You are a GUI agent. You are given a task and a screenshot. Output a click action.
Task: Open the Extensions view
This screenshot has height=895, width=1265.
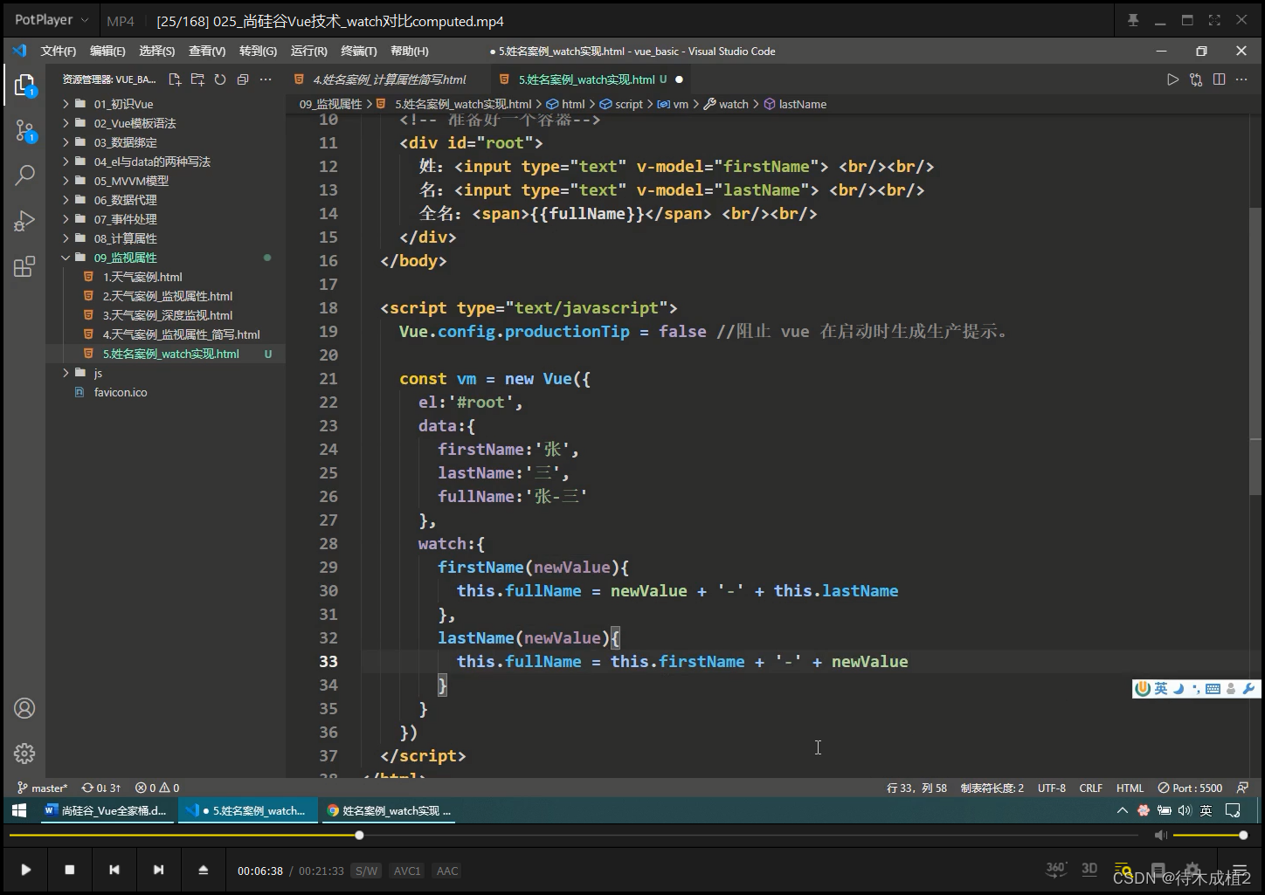click(x=24, y=266)
